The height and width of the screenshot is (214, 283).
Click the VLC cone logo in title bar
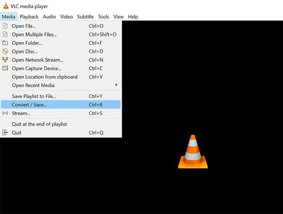click(x=5, y=6)
